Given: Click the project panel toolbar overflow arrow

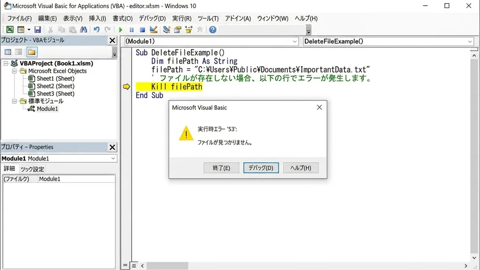Looking at the screenshot, I should click(x=115, y=52).
